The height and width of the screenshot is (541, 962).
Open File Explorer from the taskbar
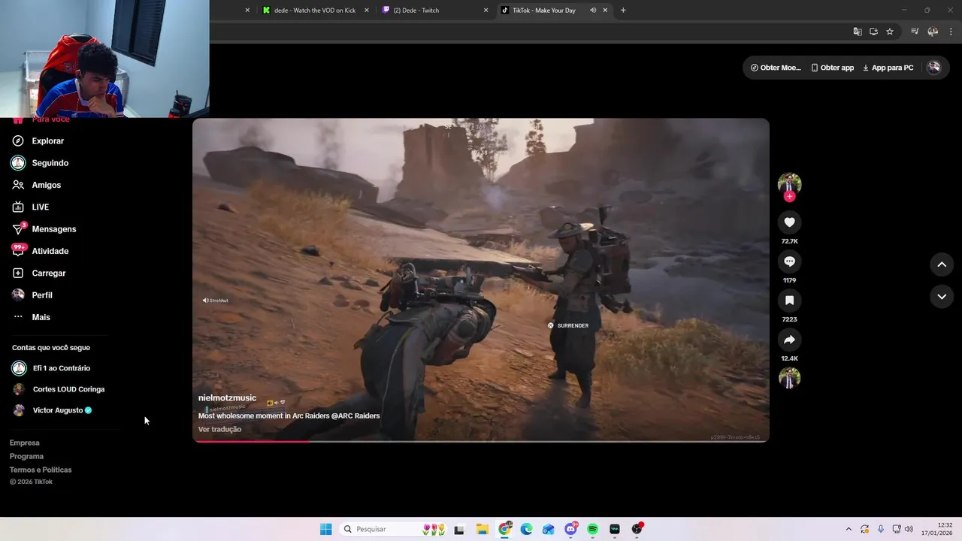482,529
